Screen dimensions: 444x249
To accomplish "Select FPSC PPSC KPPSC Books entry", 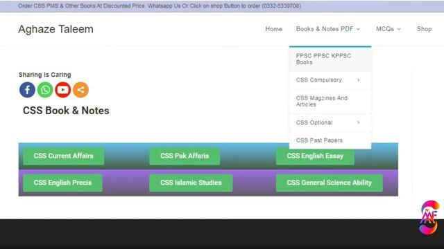I will 330,59.
